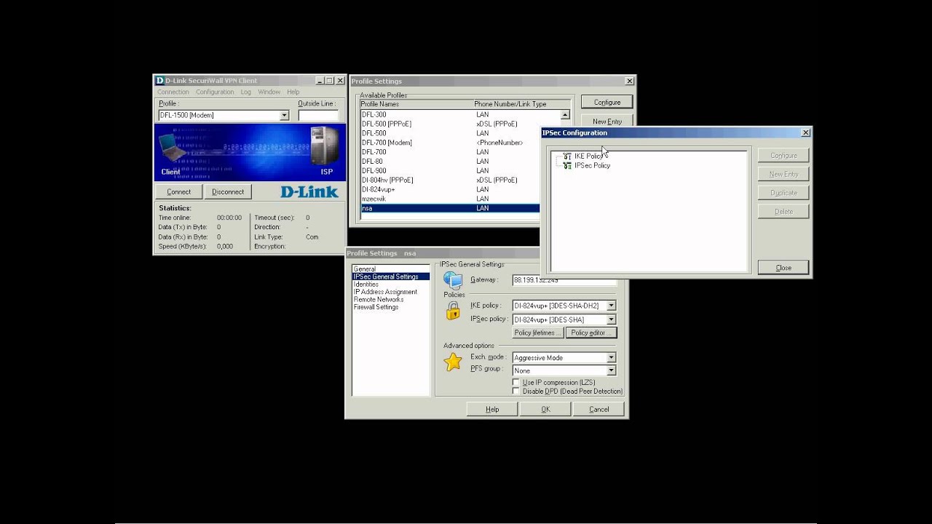Click the Gateway address field

coord(564,280)
